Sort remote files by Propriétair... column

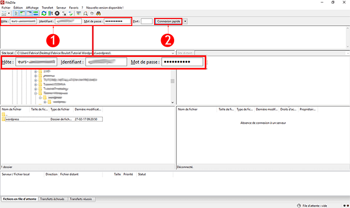coord(308,109)
